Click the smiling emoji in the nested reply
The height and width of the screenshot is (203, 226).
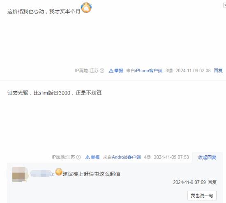coord(59,172)
